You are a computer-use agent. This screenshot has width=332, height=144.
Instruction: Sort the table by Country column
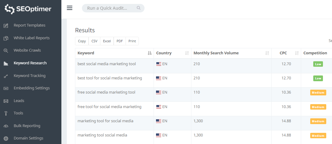(187, 53)
